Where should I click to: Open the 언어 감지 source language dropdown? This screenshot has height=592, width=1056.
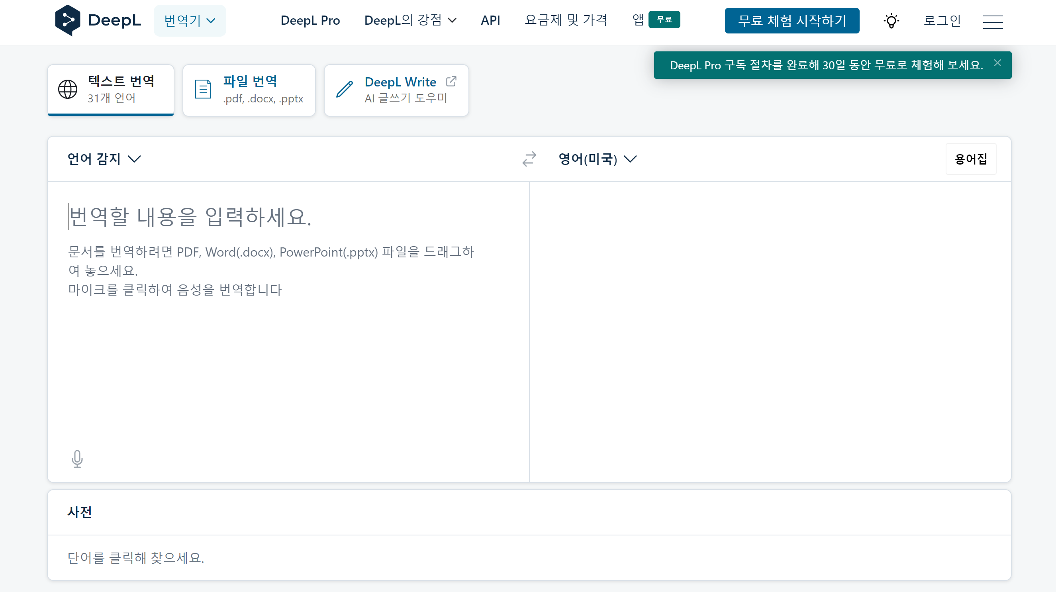(104, 159)
